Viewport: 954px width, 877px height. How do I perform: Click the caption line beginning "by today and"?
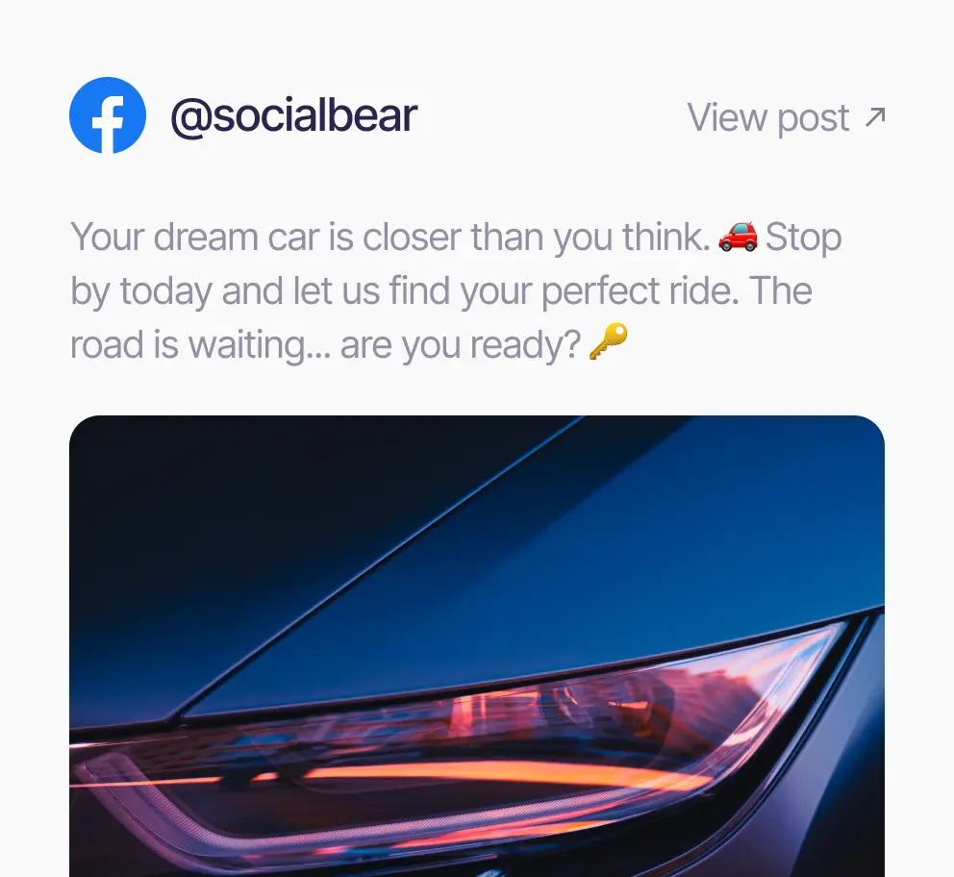[441, 291]
